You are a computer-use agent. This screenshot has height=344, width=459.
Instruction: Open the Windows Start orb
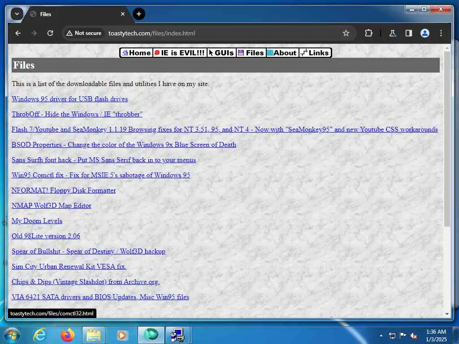click(12, 335)
